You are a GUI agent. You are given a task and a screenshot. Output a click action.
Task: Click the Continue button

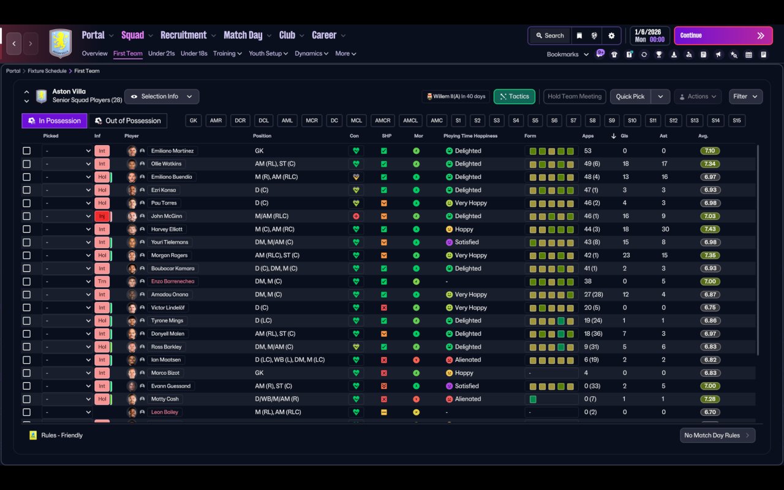(x=723, y=36)
